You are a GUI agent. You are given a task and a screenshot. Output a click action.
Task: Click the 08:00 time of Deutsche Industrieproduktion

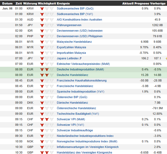pos(19,69)
